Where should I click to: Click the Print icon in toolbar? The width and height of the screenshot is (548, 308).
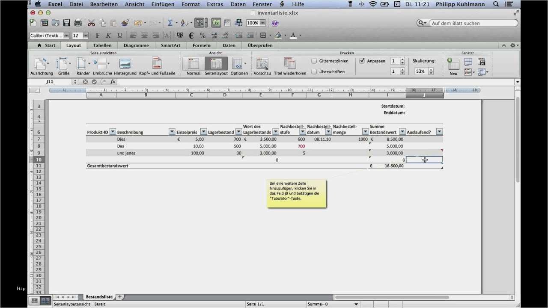pyautogui.click(x=78, y=23)
